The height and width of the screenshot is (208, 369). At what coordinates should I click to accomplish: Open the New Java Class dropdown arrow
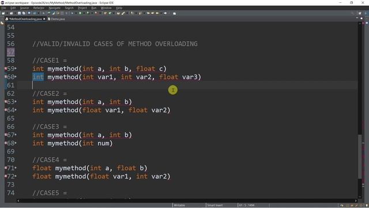[x=114, y=13]
